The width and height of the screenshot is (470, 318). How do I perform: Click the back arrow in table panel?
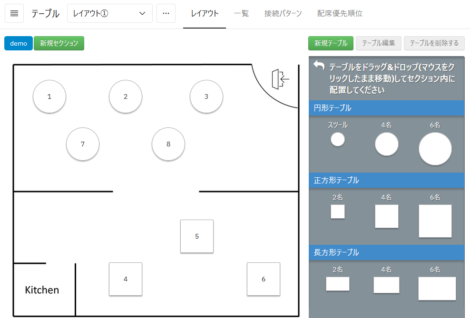[319, 66]
